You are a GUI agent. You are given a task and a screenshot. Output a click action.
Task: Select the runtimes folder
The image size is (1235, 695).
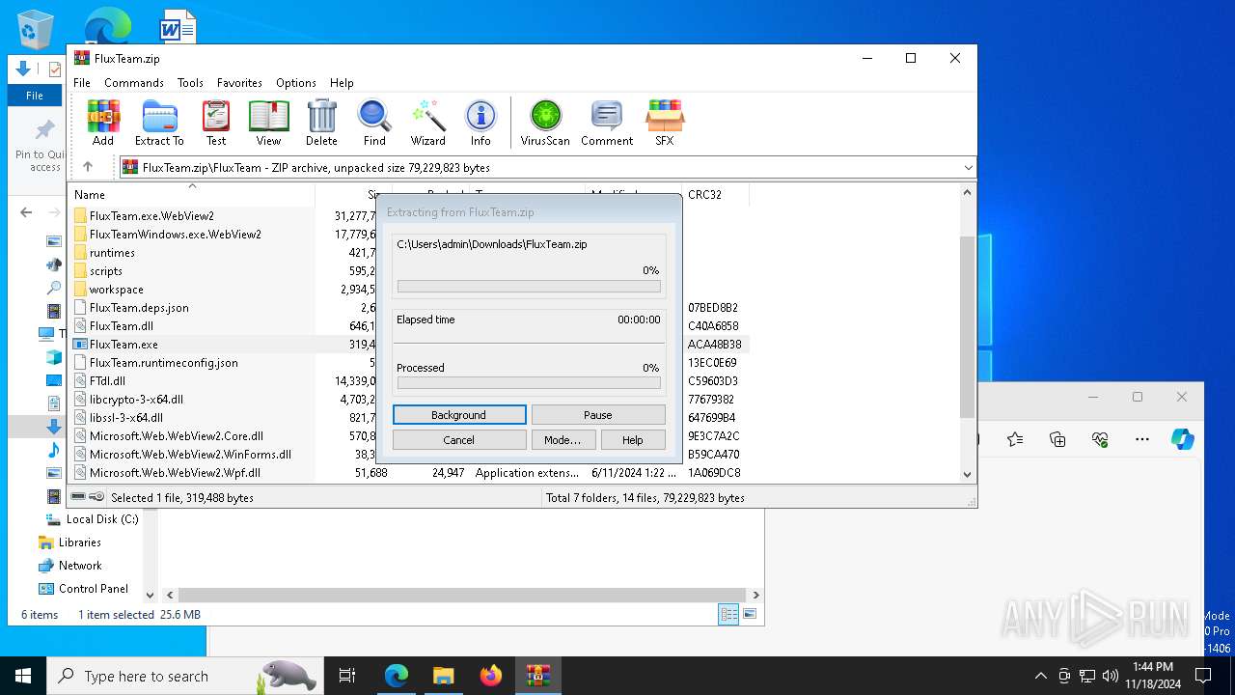(112, 253)
